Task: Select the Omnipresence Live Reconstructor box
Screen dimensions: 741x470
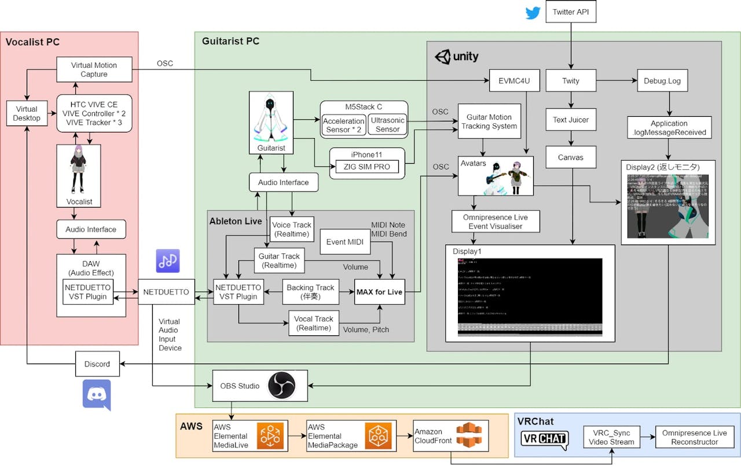Action: coord(695,438)
